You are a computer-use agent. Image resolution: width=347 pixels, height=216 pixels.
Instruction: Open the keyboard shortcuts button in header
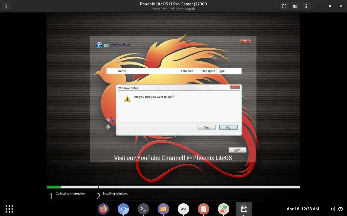pyautogui.click(x=295, y=6)
